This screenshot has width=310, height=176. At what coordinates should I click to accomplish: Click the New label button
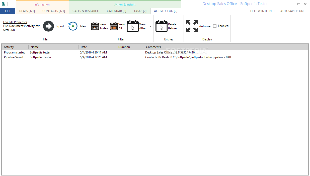(83, 26)
